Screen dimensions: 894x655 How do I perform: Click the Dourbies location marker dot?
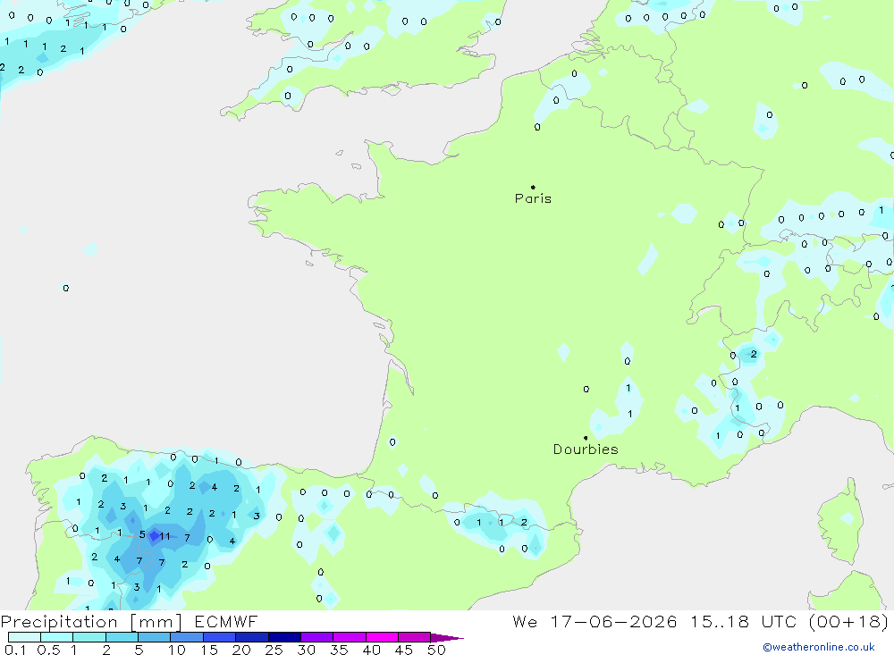586,438
